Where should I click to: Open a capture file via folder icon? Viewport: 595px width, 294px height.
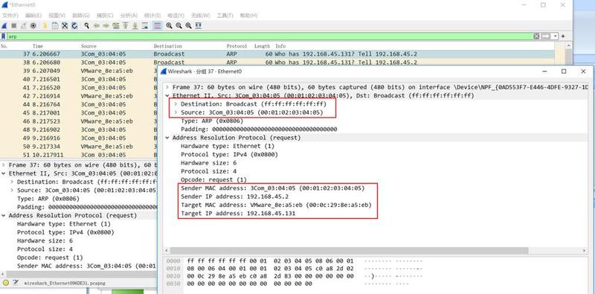[x=45, y=26]
